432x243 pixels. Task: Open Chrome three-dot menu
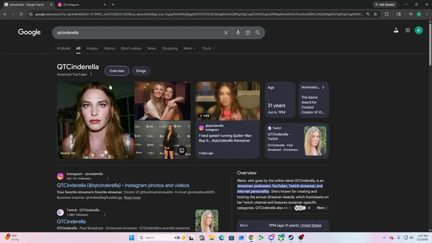(427, 14)
